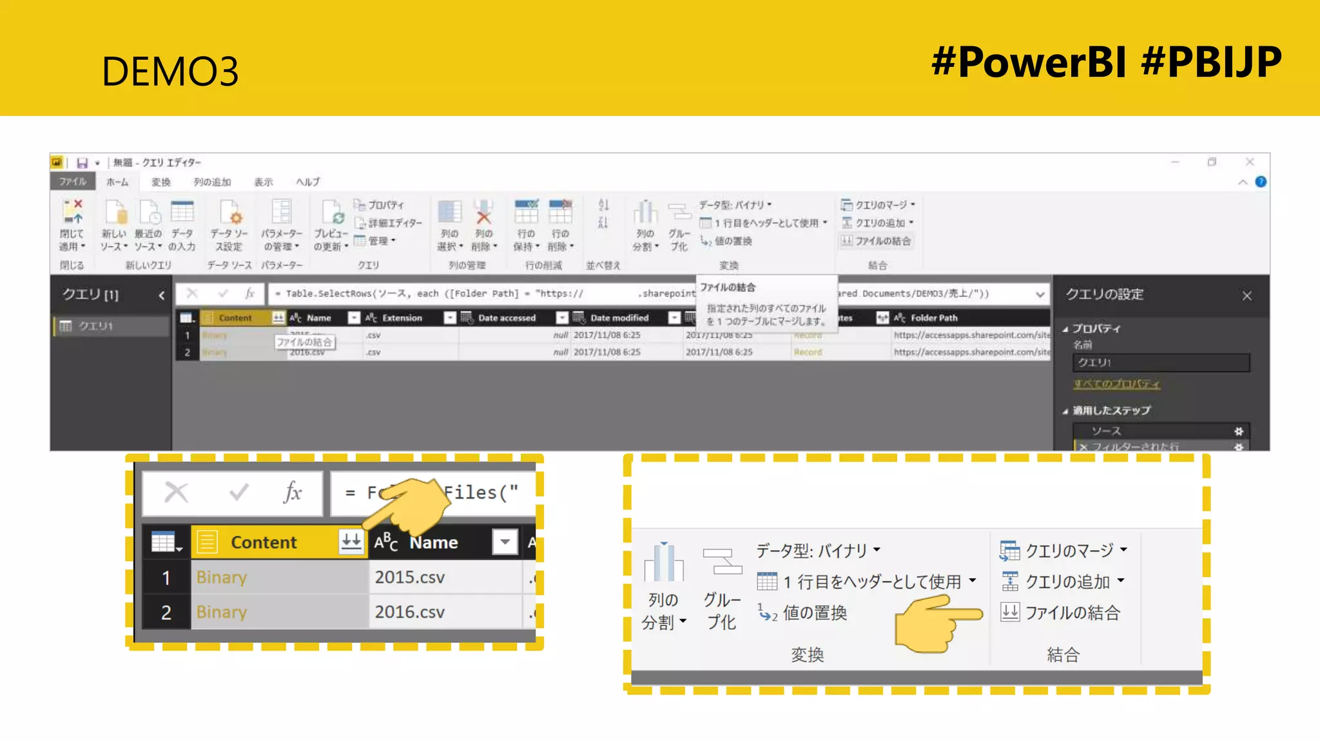Click プレビューの更新 icon
The image size is (1320, 742).
point(332,212)
